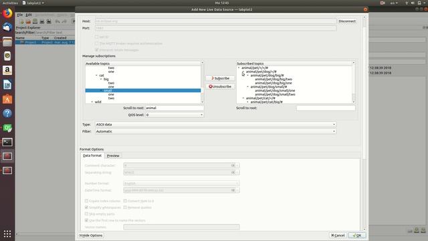This screenshot has height=241, width=428.
Task: Open the File menu in LabPlot
Action: [20, 15]
